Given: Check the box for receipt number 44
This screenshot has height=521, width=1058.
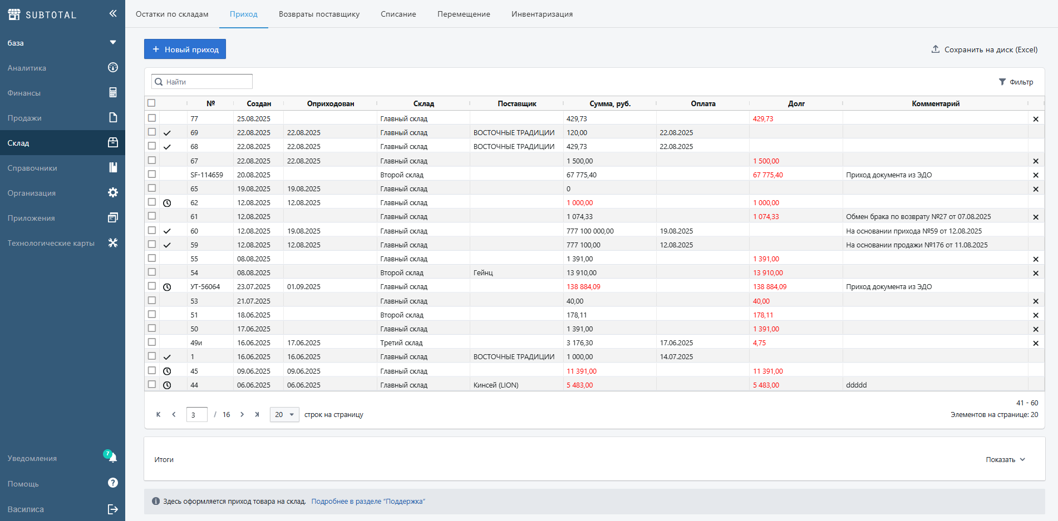Looking at the screenshot, I should point(152,385).
